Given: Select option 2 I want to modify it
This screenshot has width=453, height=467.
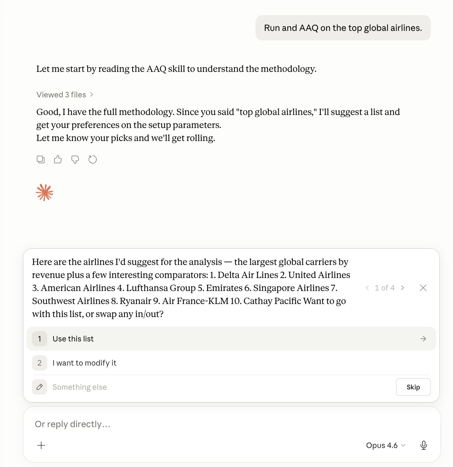Looking at the screenshot, I should click(x=231, y=363).
